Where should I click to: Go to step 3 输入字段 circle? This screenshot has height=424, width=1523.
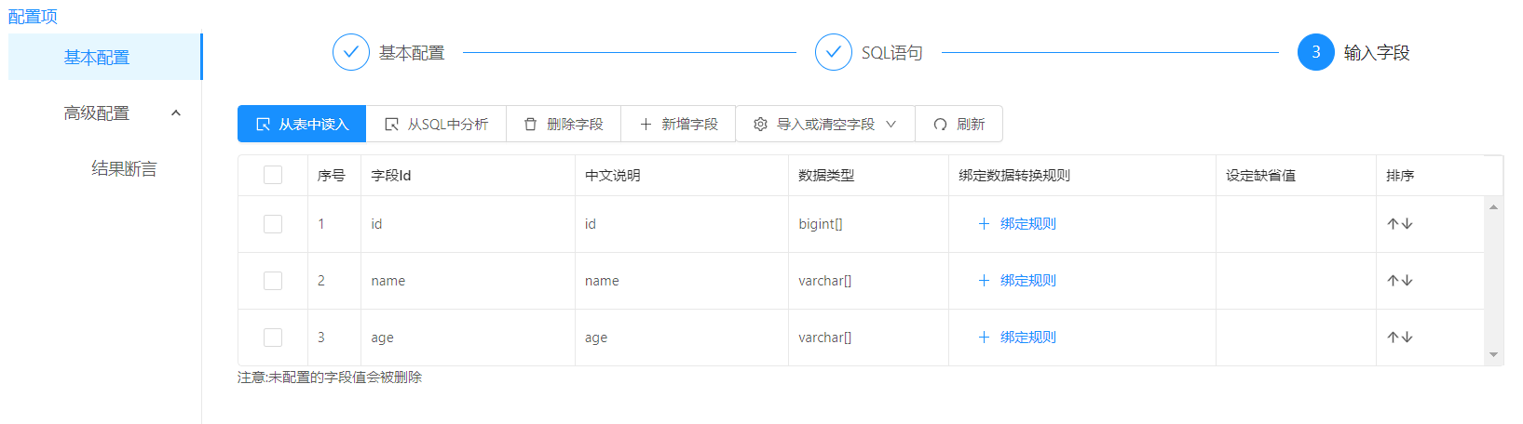1315,52
